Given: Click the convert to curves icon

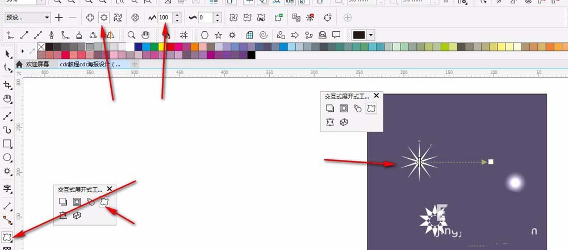Looking at the screenshot, I should [x=328, y=18].
